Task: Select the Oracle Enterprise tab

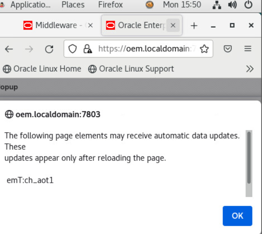Action: click(136, 25)
